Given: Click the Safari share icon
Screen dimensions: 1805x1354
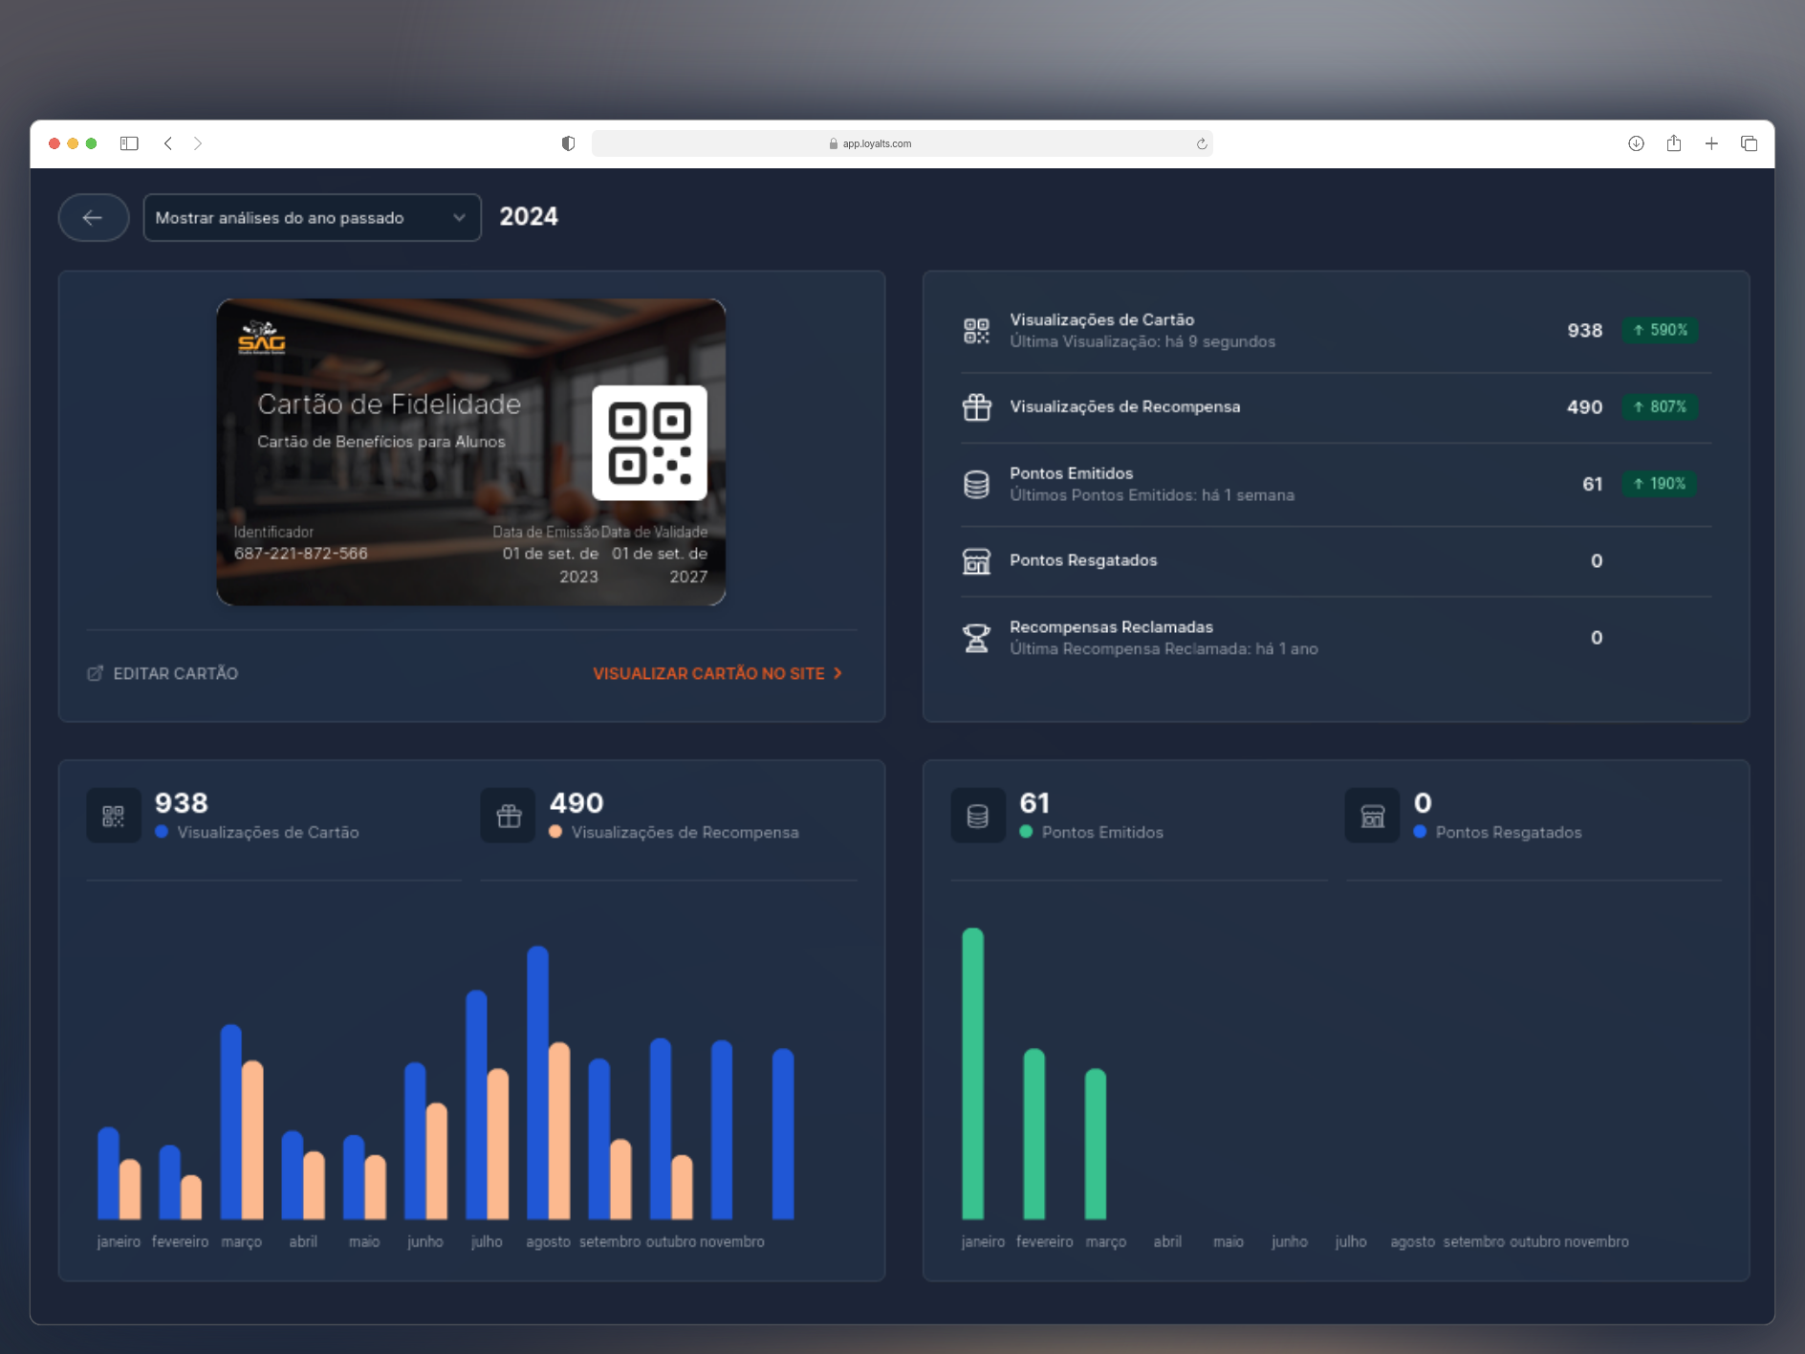Looking at the screenshot, I should [1673, 143].
